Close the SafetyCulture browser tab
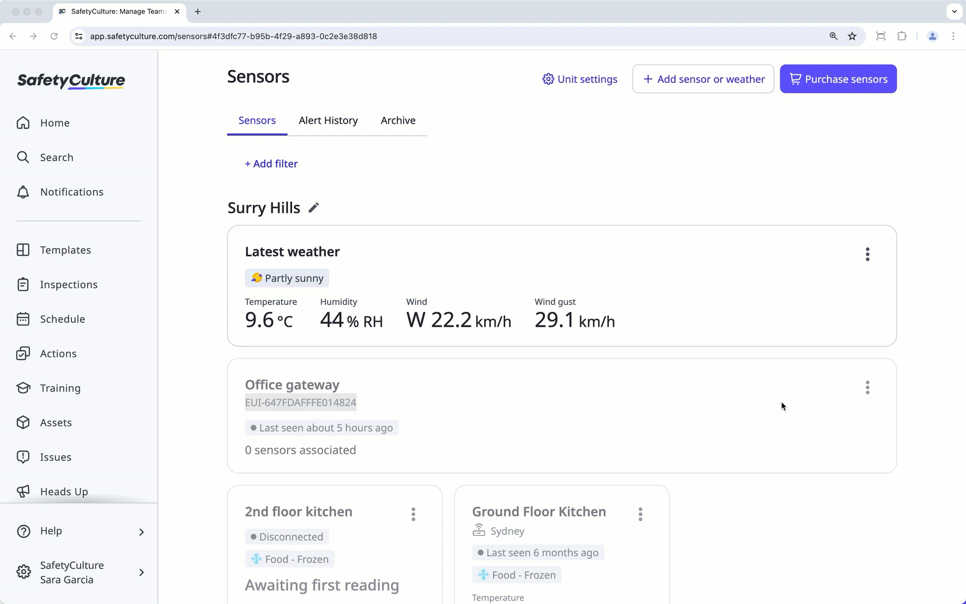 pos(177,12)
